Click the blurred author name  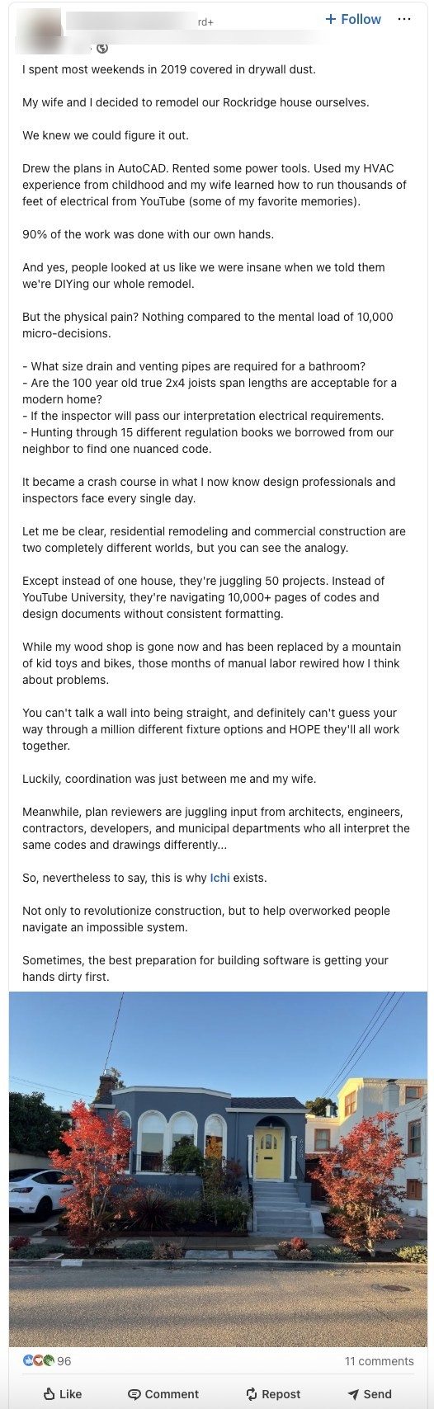[130, 20]
